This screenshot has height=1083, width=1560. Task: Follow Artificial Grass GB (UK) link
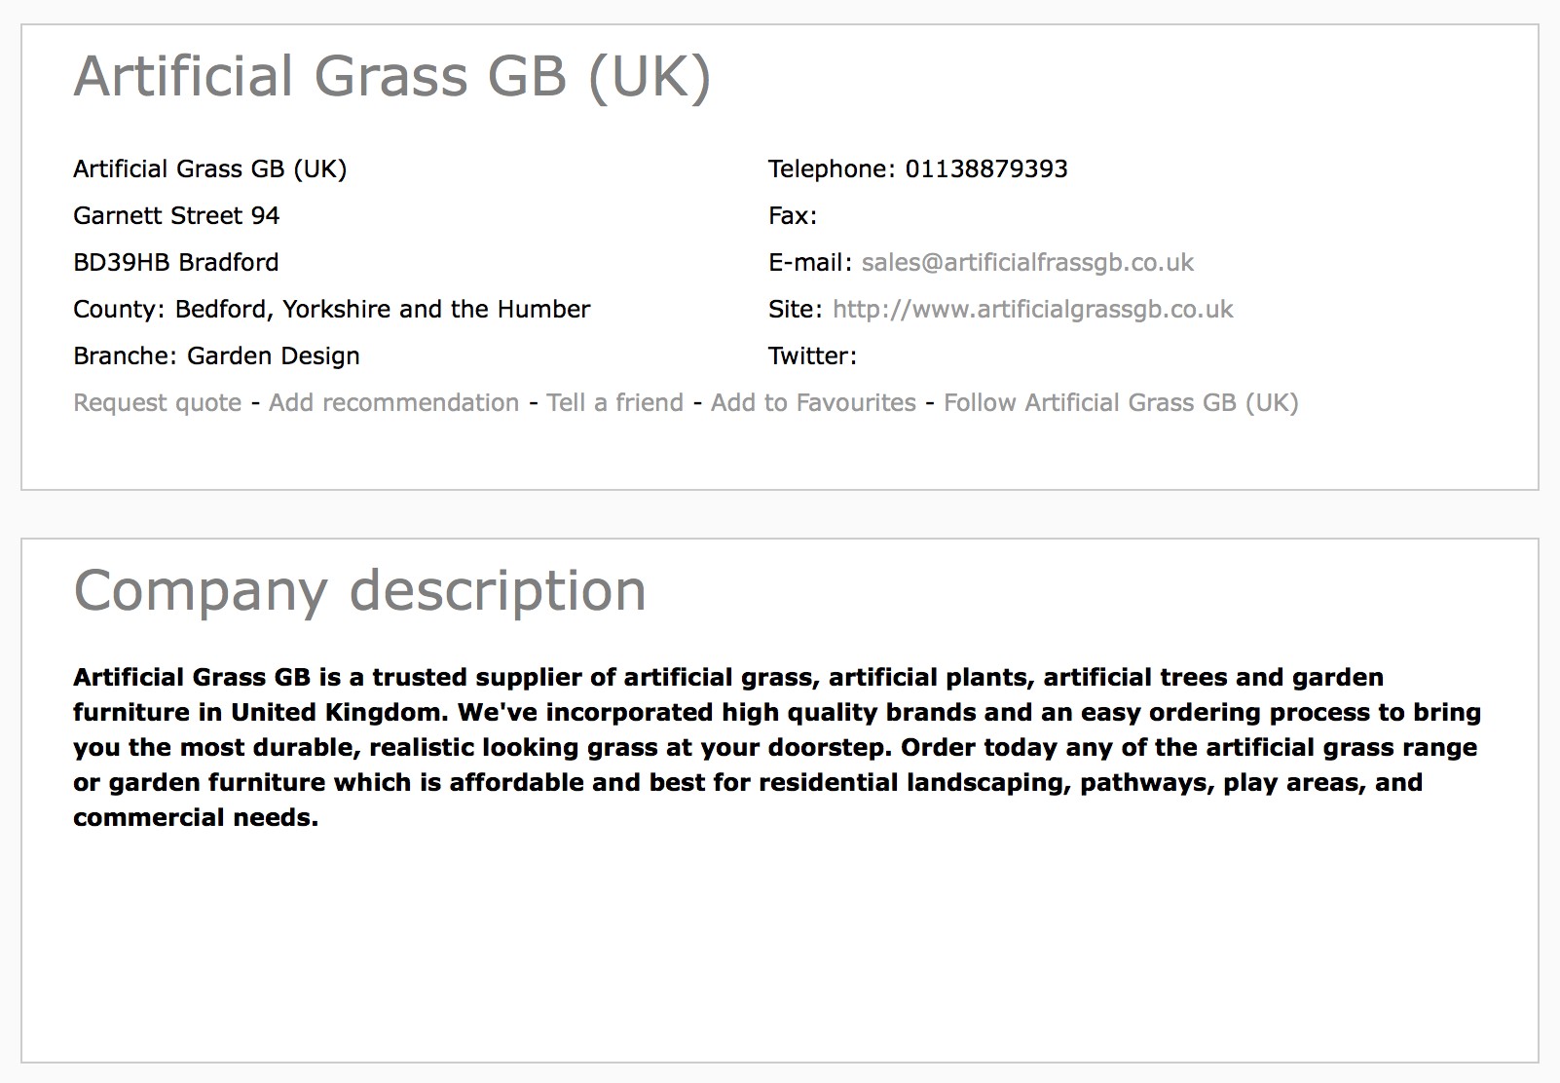pyautogui.click(x=1121, y=403)
